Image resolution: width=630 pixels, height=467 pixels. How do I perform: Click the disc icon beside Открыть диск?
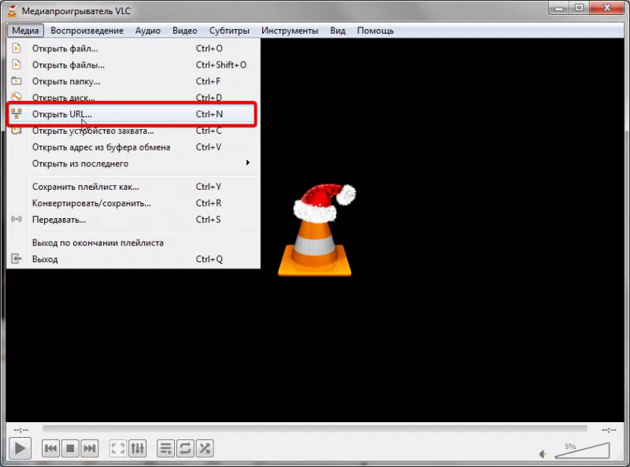click(17, 97)
